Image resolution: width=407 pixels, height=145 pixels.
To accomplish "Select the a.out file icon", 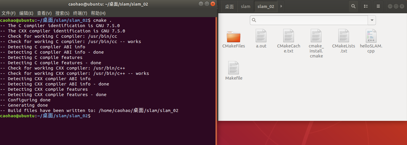I will (261, 36).
